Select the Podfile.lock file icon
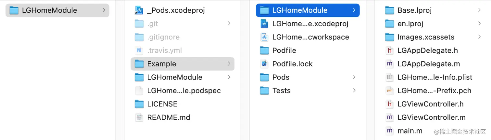Image resolution: width=491 pixels, height=140 pixels. pyautogui.click(x=264, y=64)
